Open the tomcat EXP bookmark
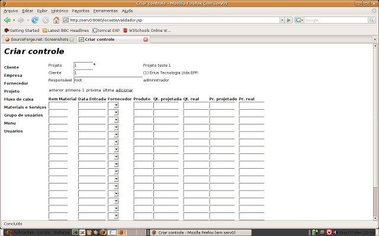Viewport: 379px width, 236px height. point(106,30)
